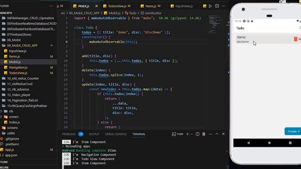
Task: Maximize the panel with the chevron up
Action: pos(217,134)
